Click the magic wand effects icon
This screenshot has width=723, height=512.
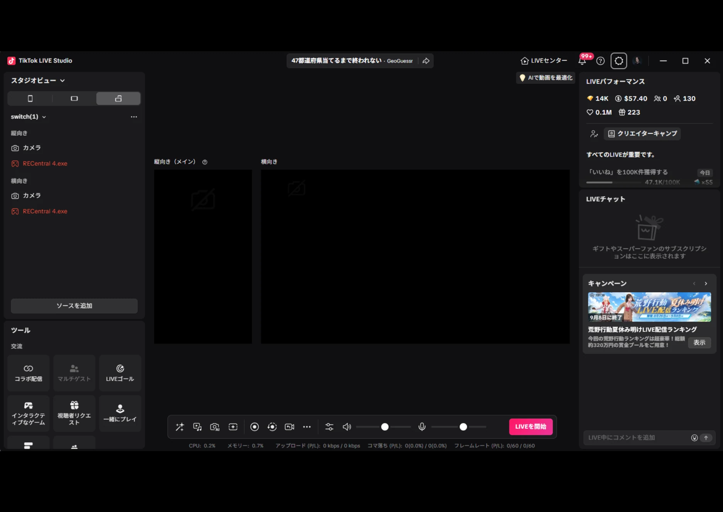point(180,427)
